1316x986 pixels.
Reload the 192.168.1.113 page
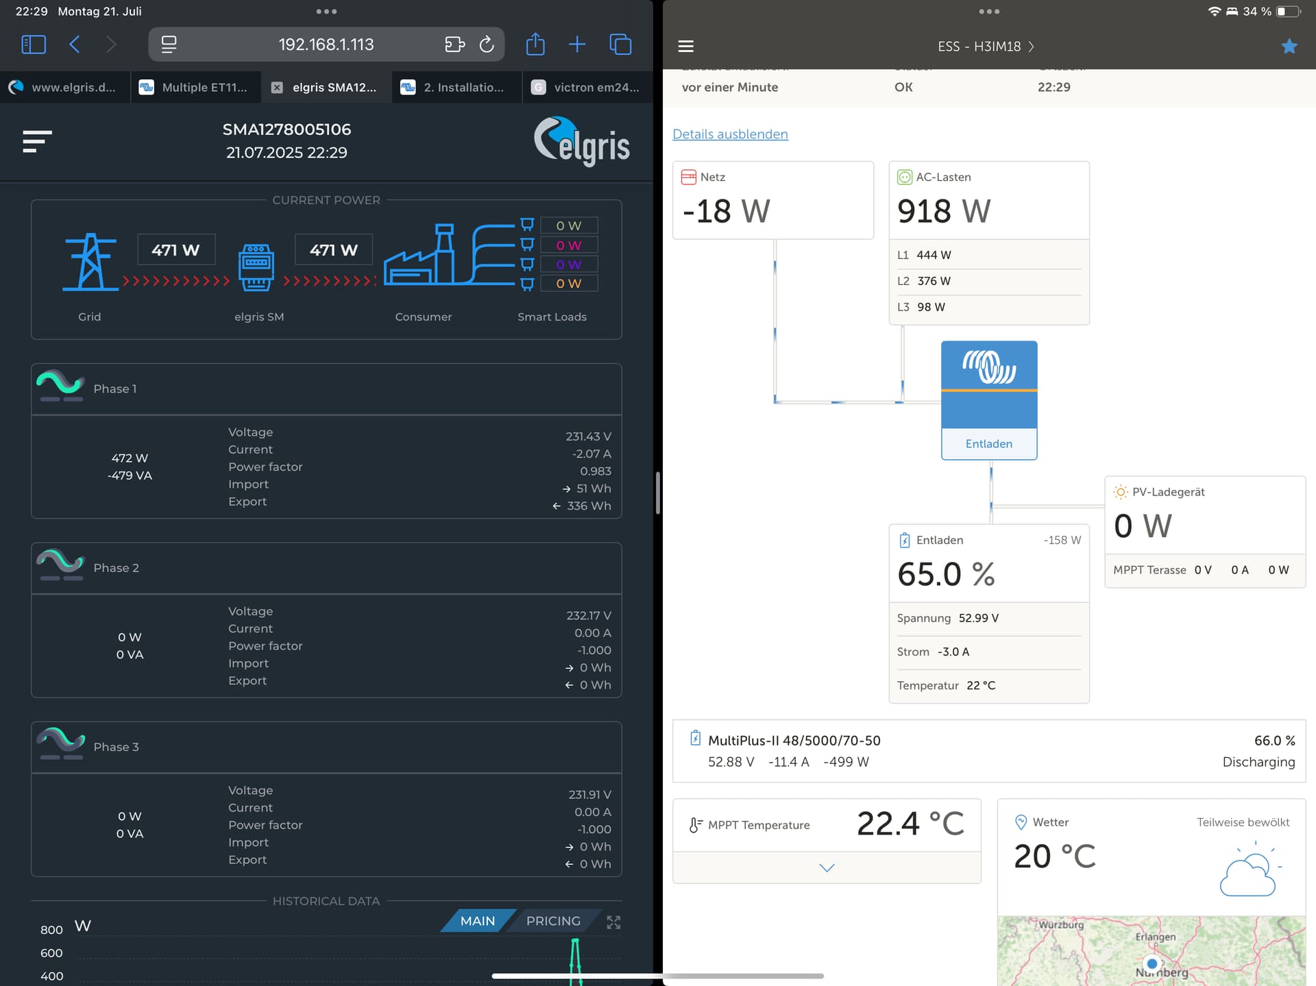coord(487,45)
